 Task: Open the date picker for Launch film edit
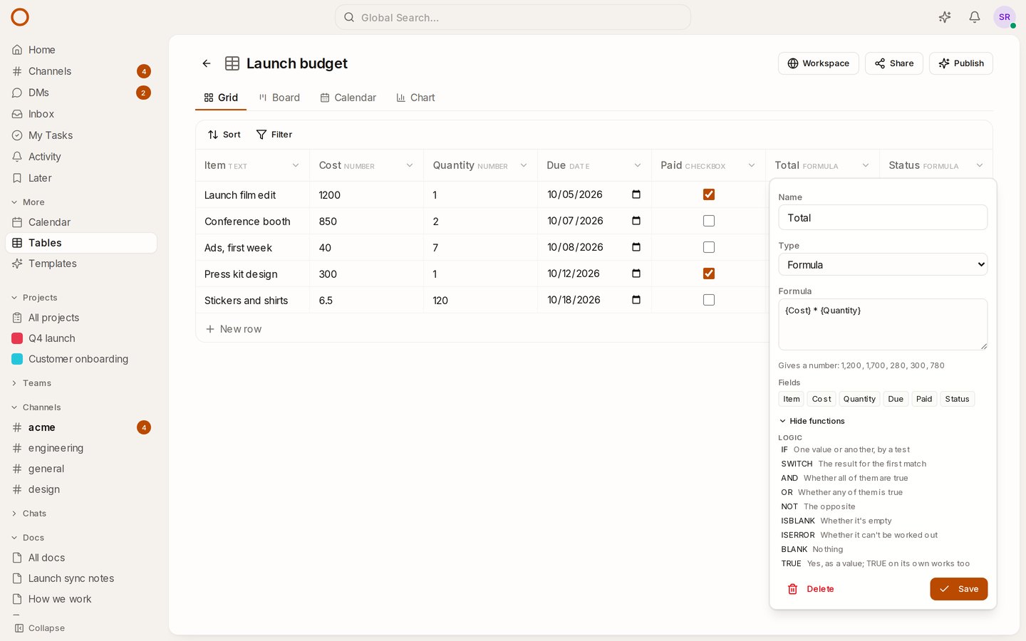point(636,194)
